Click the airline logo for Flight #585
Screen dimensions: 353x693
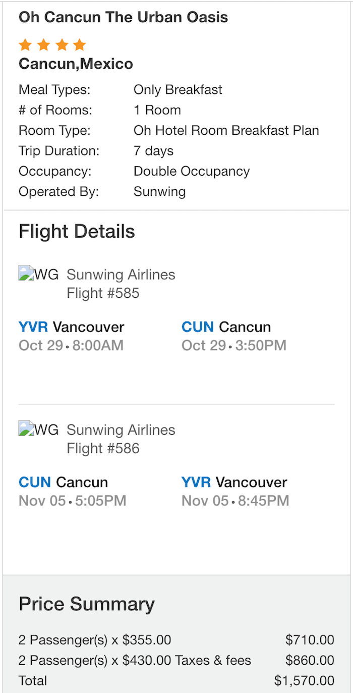(x=39, y=274)
